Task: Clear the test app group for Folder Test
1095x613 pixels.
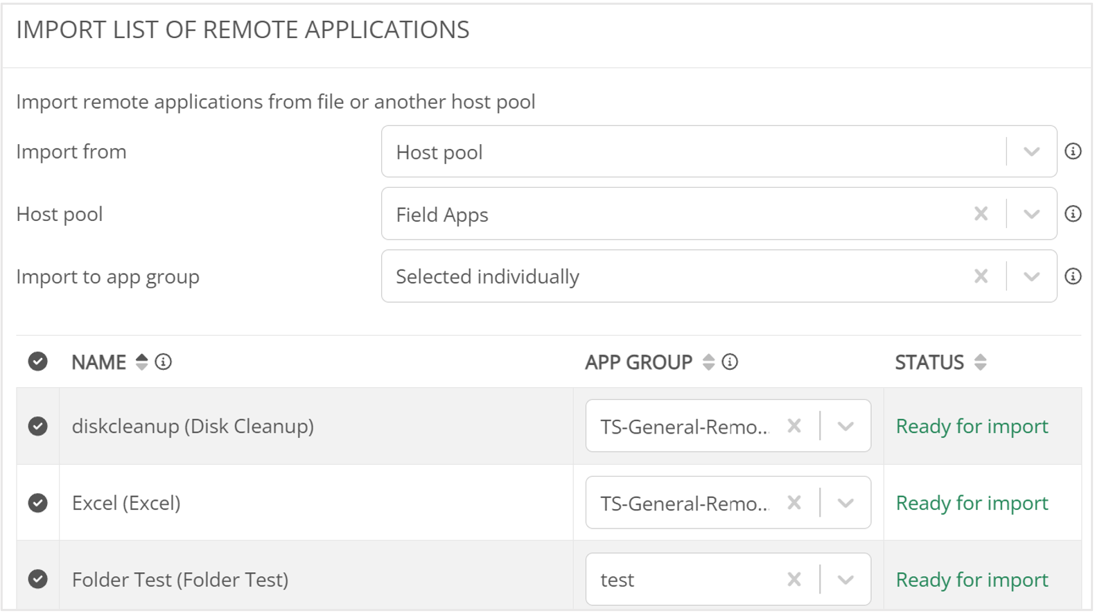Action: [794, 579]
